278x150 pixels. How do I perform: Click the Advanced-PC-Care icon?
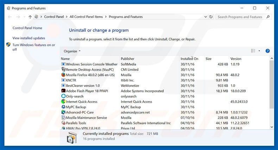tap(63, 112)
